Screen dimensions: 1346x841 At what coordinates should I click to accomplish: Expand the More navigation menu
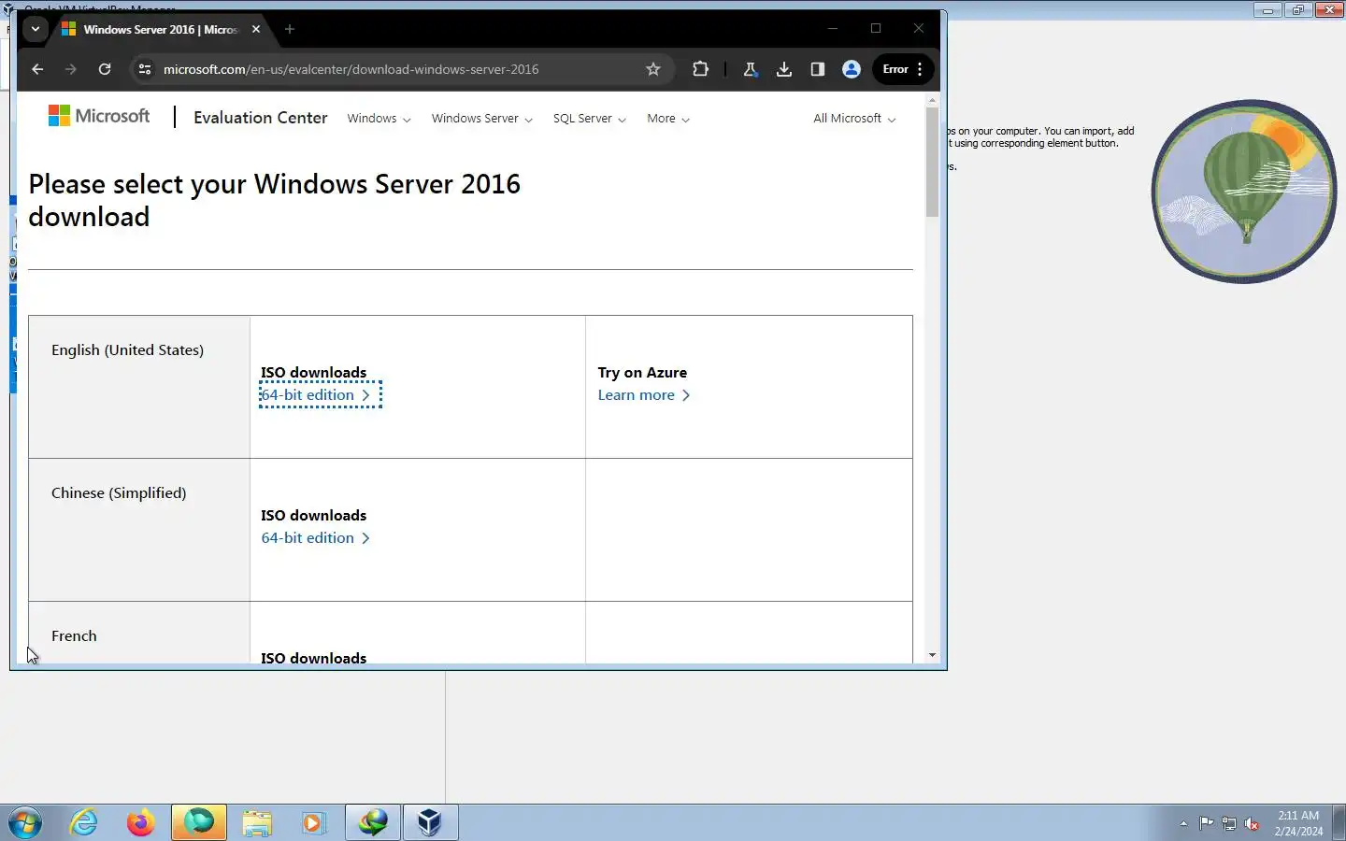(668, 119)
